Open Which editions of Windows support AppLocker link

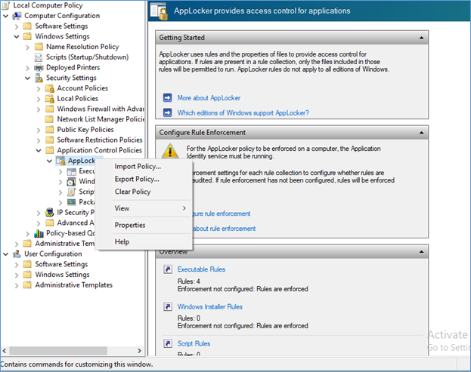pos(243,113)
